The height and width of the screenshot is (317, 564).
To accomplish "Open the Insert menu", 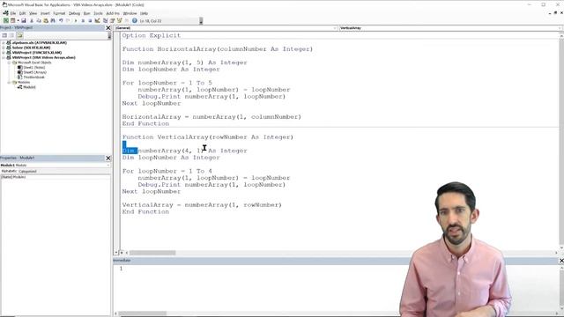I will click(45, 13).
